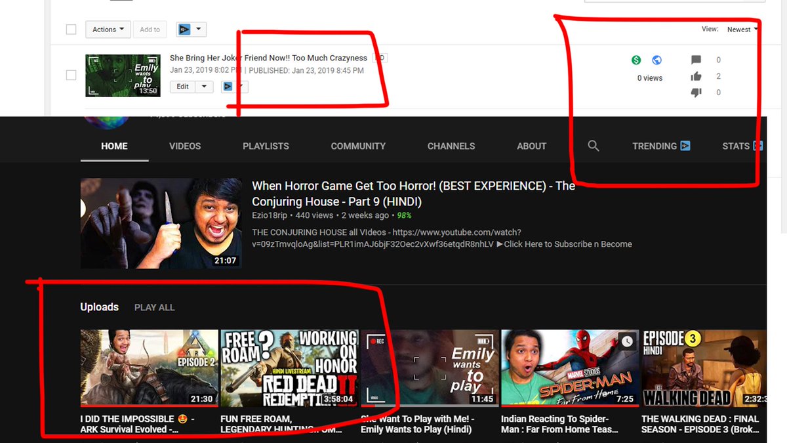Switch to the HOME tab
Viewport: 787px width, 443px height.
coord(114,146)
